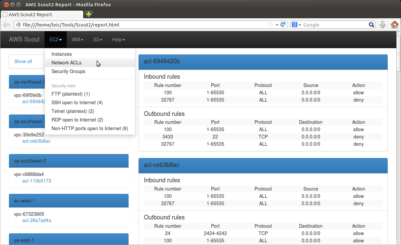Click the address bar file URL
This screenshot has width=401, height=245.
[x=71, y=25]
